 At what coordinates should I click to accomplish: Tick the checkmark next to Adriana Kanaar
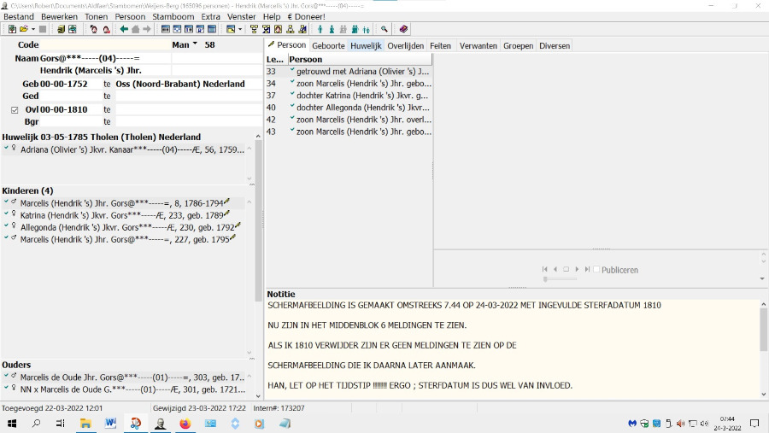tap(6, 149)
